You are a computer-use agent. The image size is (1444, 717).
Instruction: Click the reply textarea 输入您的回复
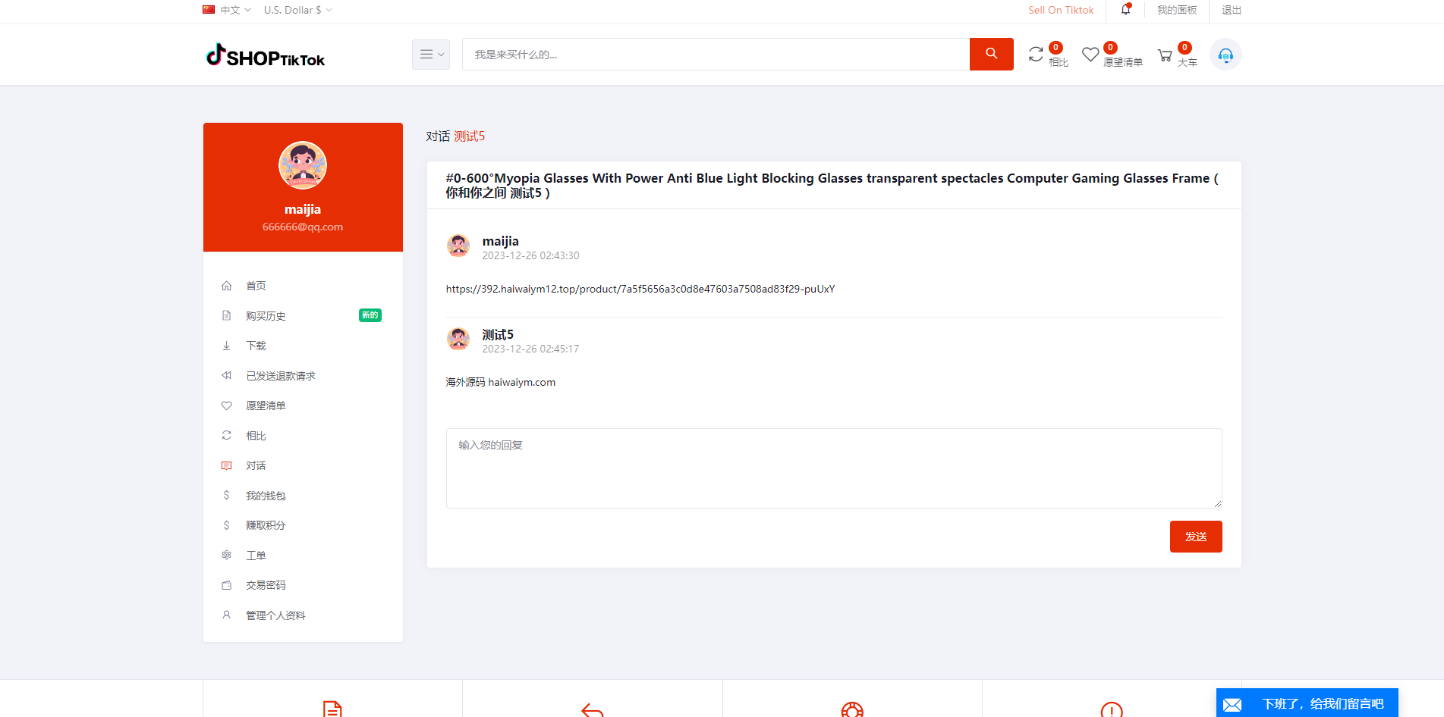(x=833, y=468)
